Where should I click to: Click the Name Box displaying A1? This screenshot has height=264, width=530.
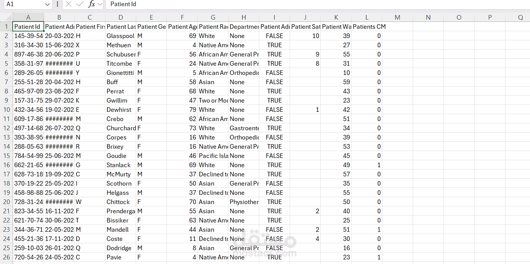point(23,4)
